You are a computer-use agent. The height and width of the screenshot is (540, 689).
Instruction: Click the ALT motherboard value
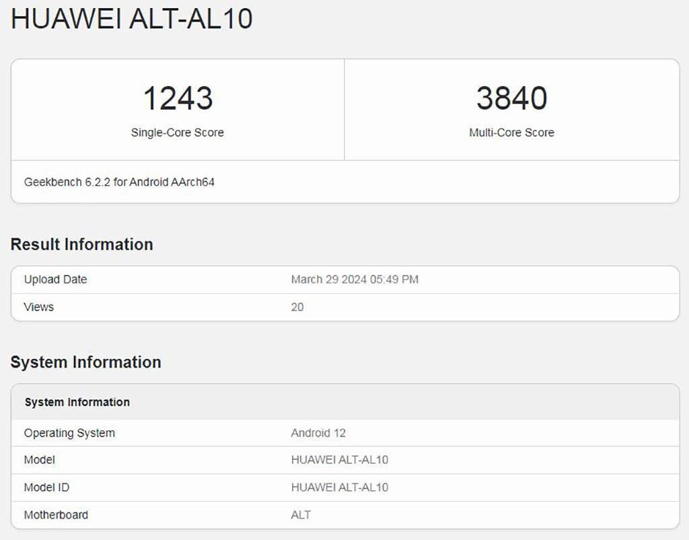[x=301, y=515]
